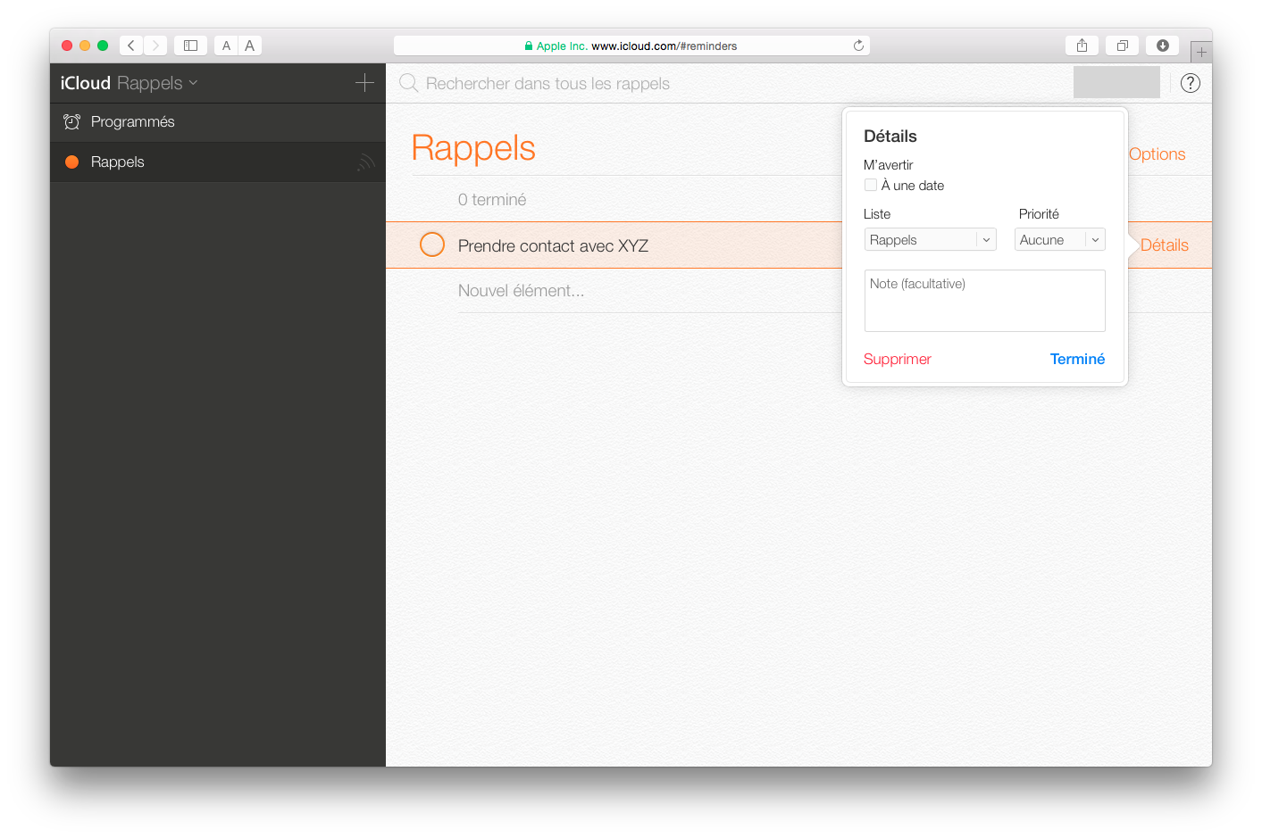Click the add new list plus icon
This screenshot has height=838, width=1262.
pyautogui.click(x=364, y=83)
